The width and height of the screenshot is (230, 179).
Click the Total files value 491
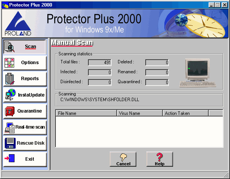pos(100,62)
